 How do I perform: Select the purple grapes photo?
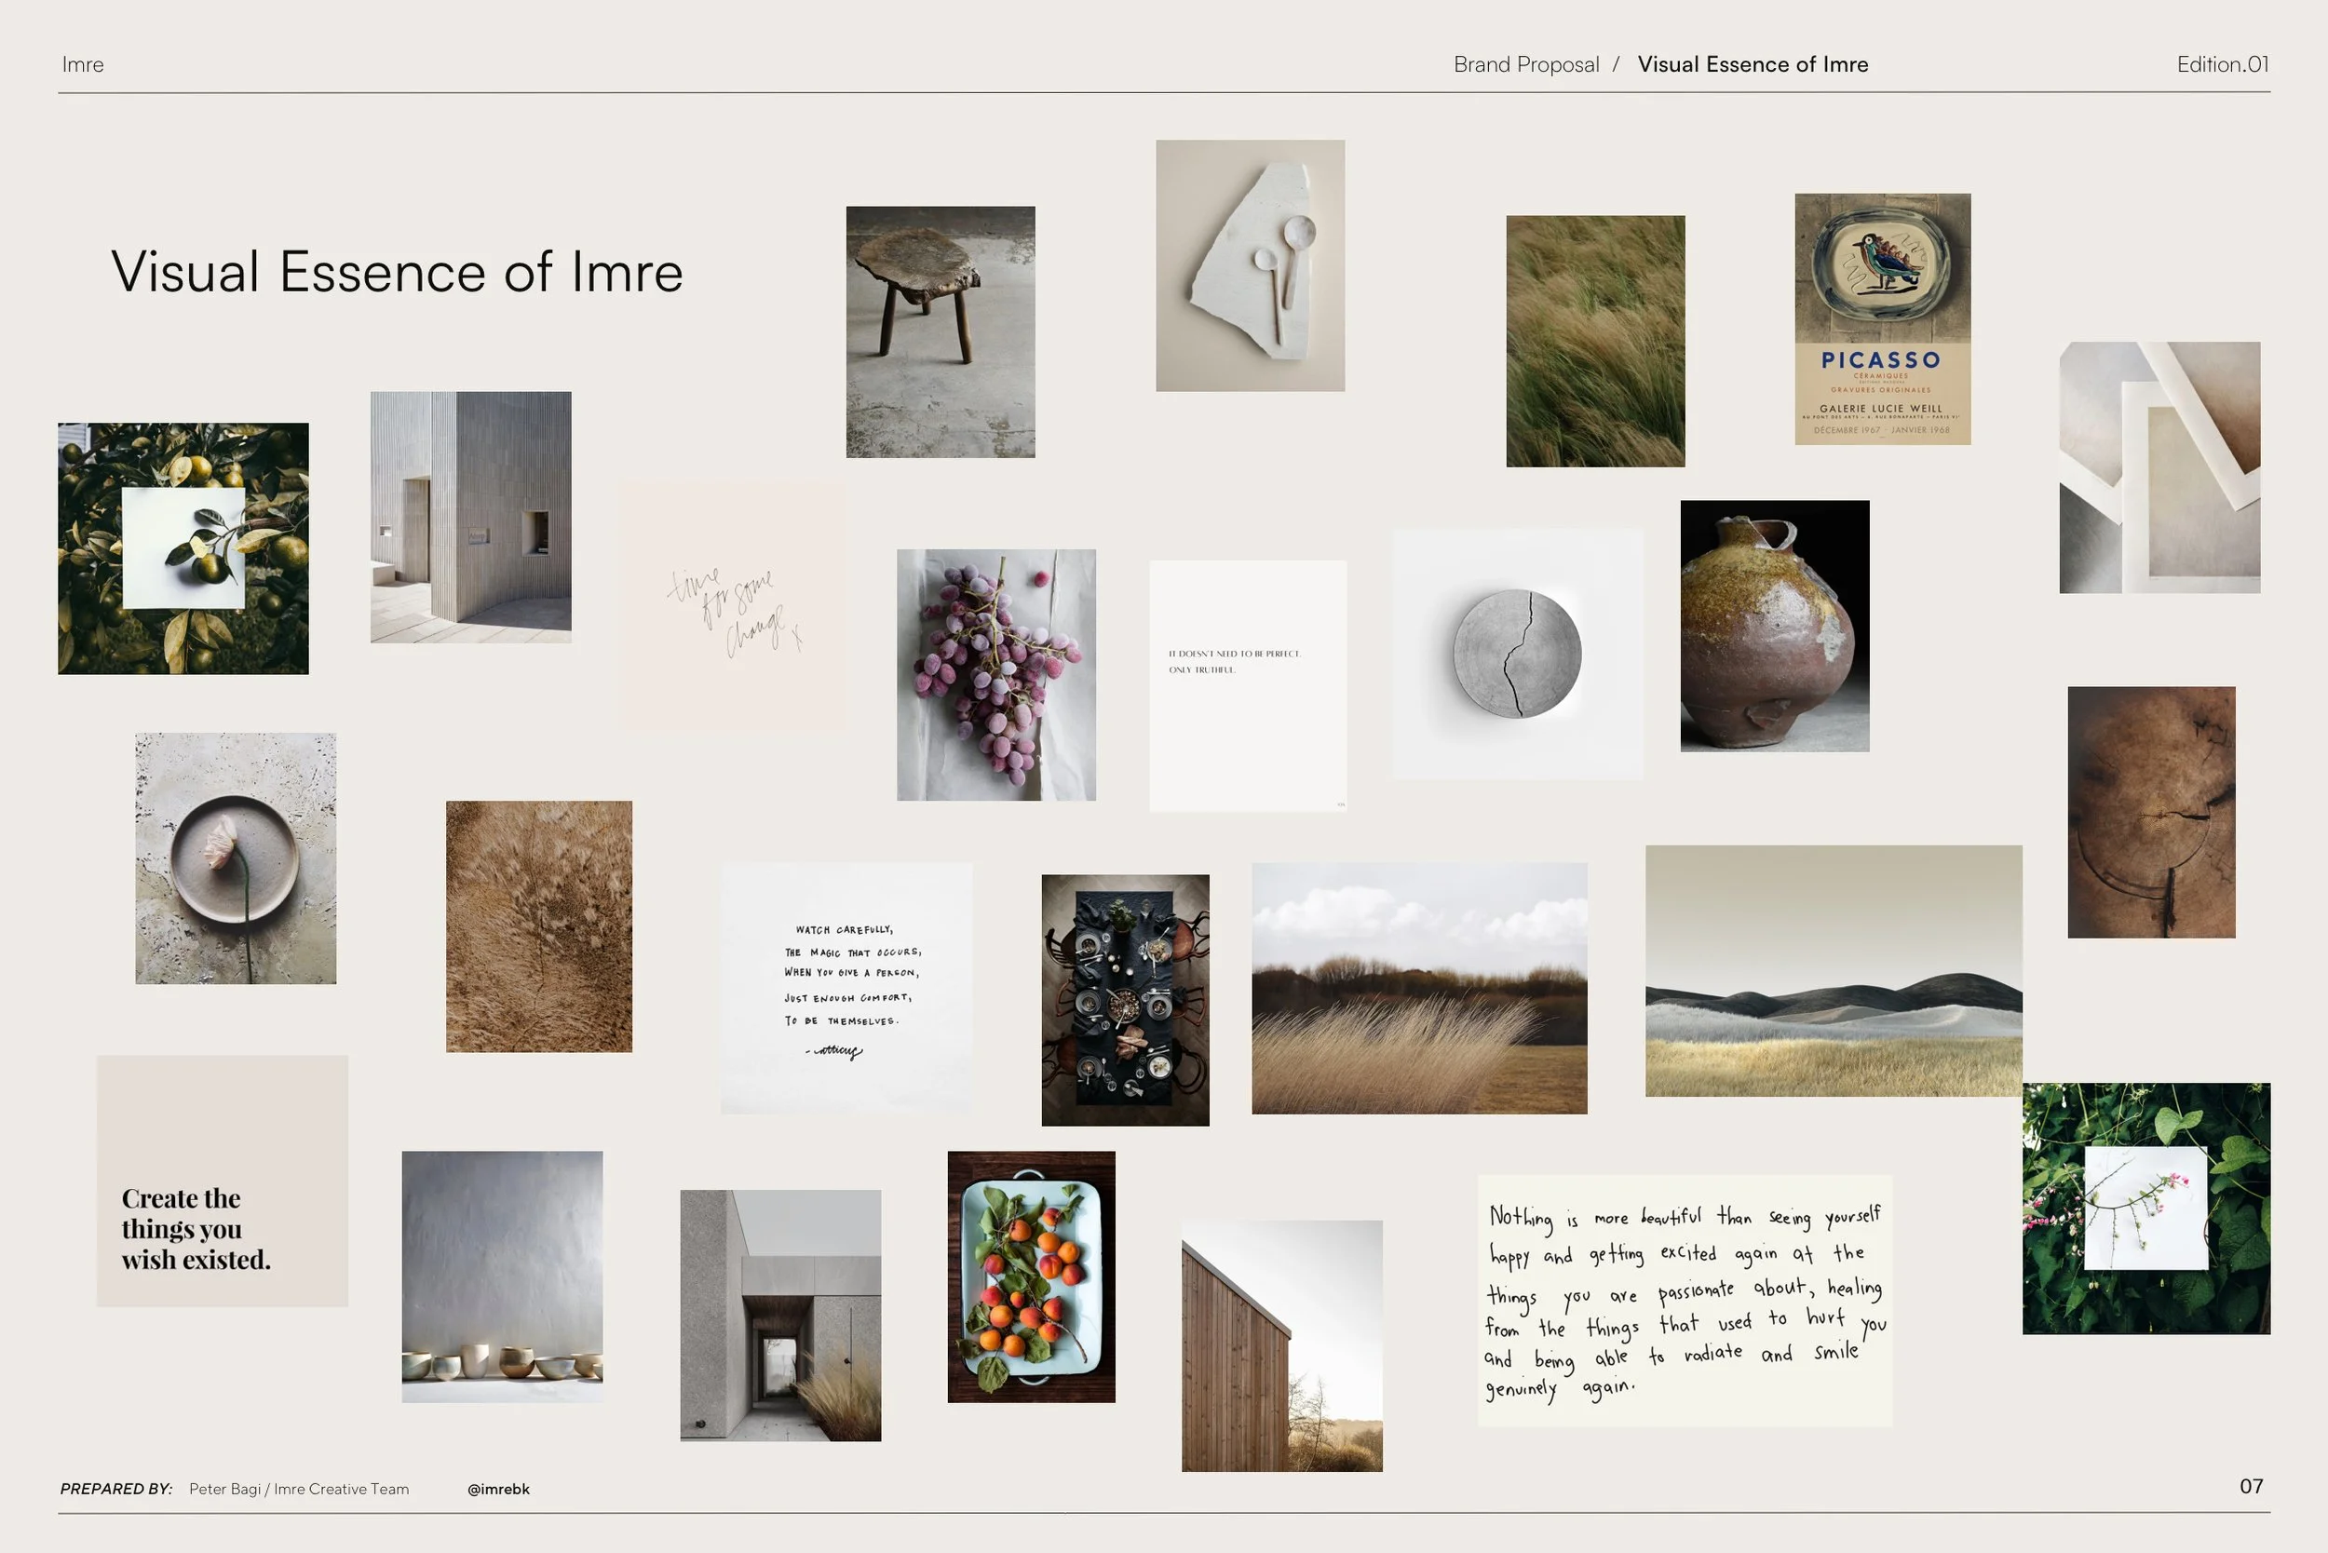[x=996, y=674]
